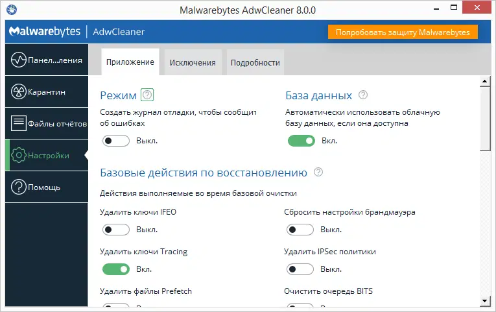496x312 pixels.
Task: Enable the Удалить ключи IFEO switch
Action: (116, 230)
